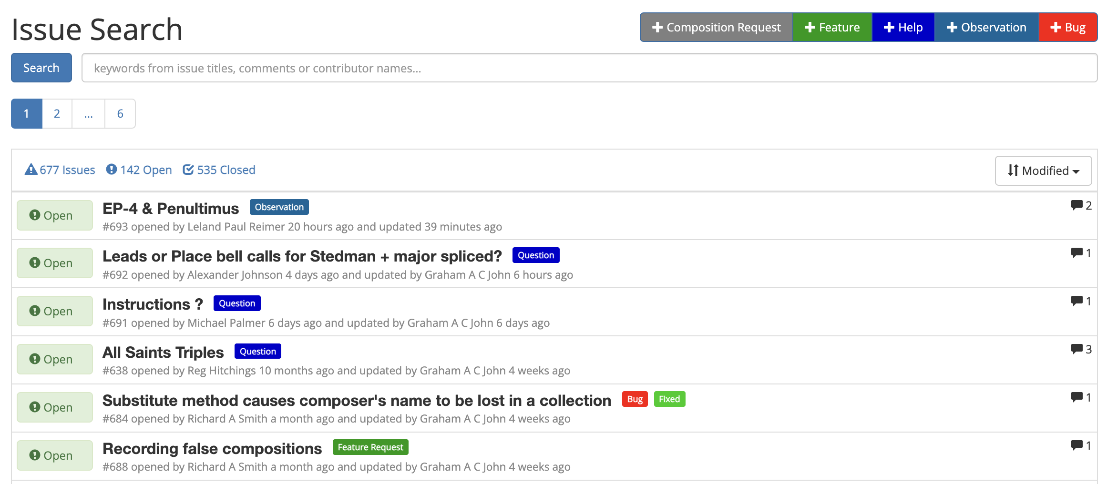Viewport: 1107px width, 484px height.
Task: Toggle Open status on Instructions ? issue
Action: click(x=55, y=311)
